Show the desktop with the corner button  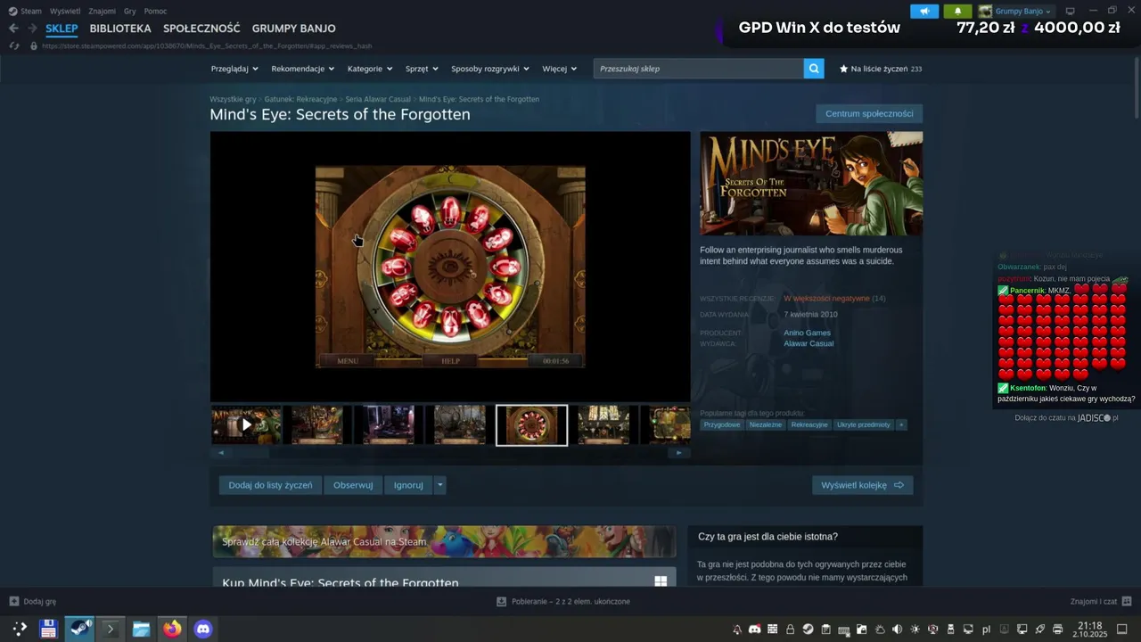pyautogui.click(x=1122, y=630)
